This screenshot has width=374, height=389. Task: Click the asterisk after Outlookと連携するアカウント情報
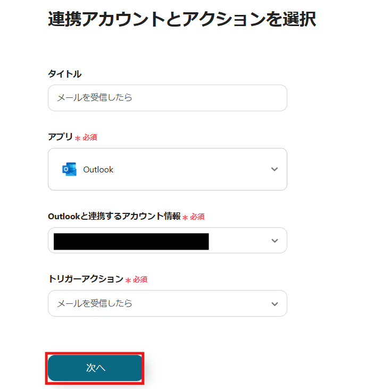[185, 218]
